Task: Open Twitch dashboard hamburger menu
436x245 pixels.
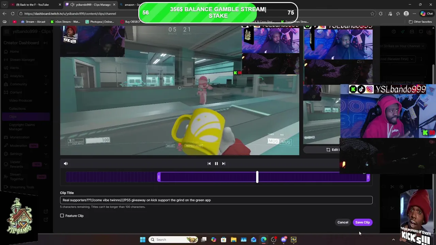Action: pyautogui.click(x=7, y=32)
